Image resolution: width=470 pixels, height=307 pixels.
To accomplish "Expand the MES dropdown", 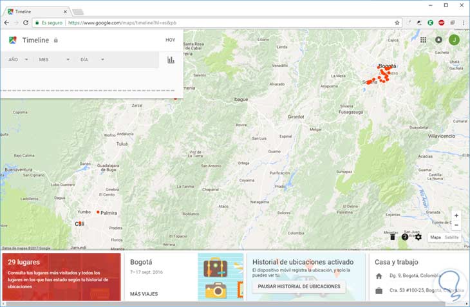I will tap(54, 60).
